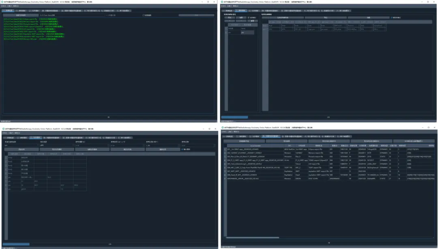Click the Test Data path field in the green-log window
Viewport: 438px width, 249px height.
(72, 15)
